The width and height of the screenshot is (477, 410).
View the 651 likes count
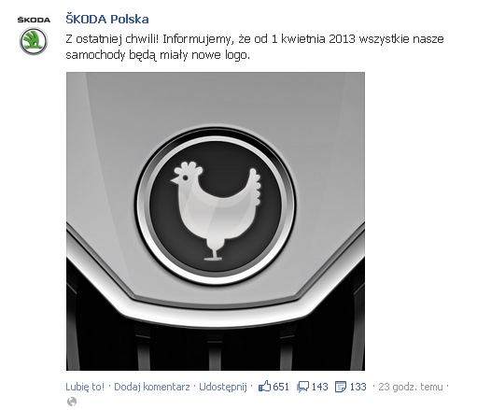pos(281,387)
